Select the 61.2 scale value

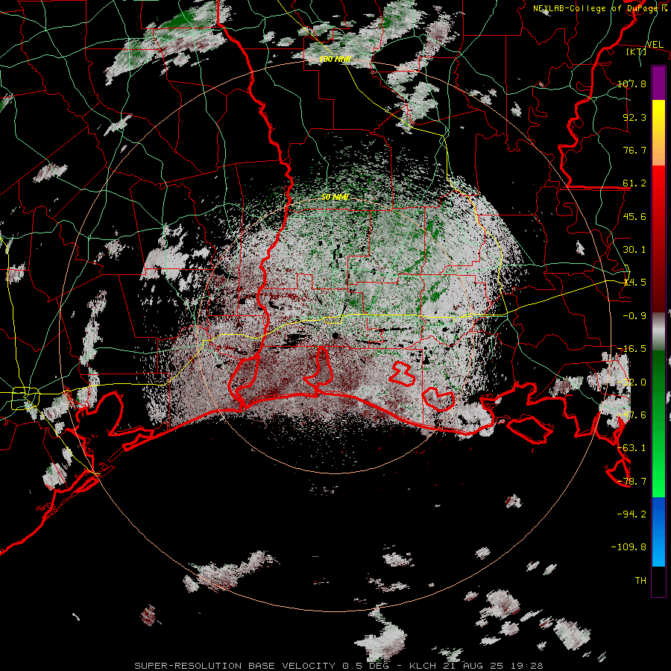coord(634,183)
